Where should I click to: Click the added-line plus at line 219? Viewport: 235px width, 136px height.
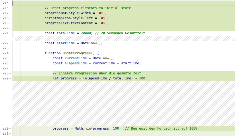click(10, 23)
